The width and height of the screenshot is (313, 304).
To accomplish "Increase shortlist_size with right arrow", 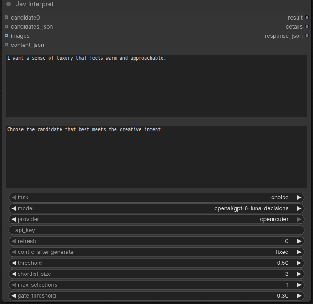I will point(299,274).
